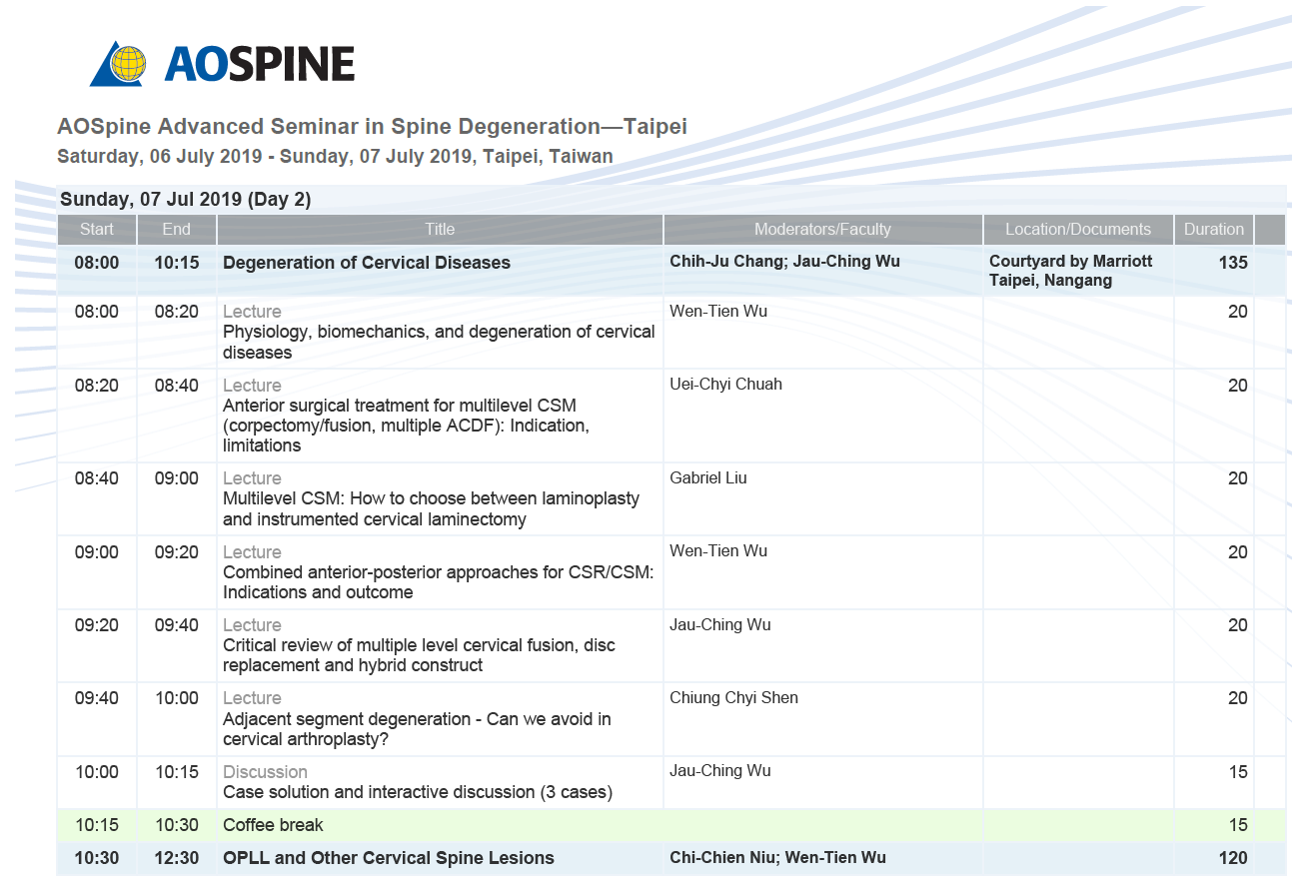Select 'Multilevel CSM: How to choose between laminoplasty' lecture
This screenshot has width=1292, height=888.
(431, 508)
